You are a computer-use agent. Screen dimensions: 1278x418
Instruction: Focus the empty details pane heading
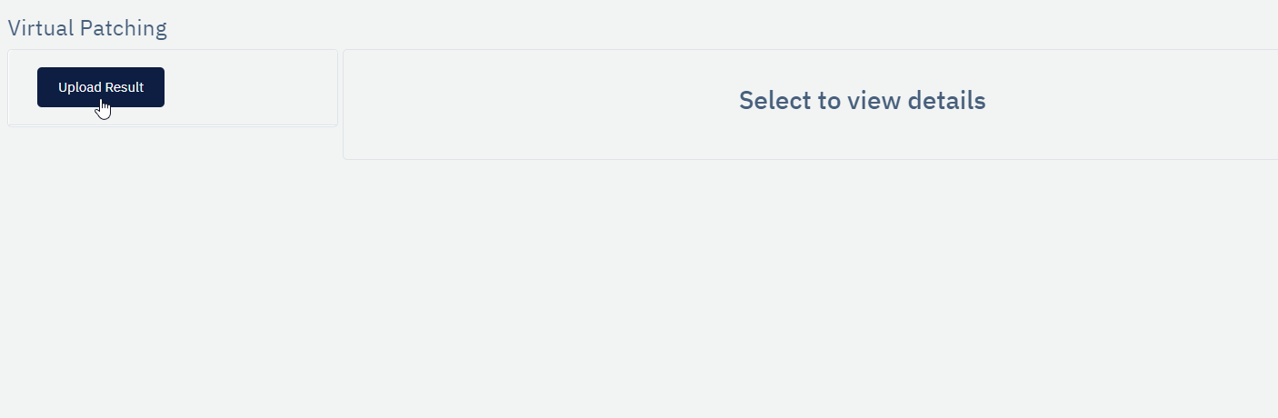click(862, 100)
